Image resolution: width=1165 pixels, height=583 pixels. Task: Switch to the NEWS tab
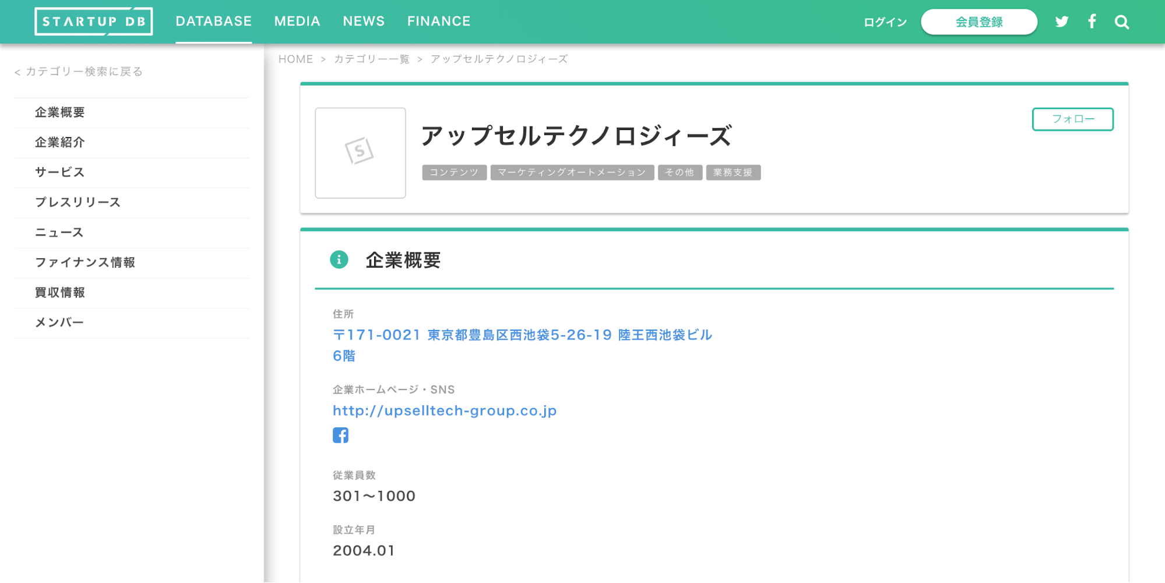364,22
